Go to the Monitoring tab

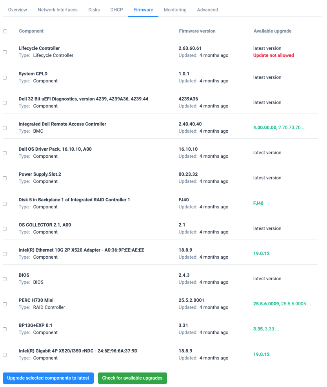[x=175, y=10]
